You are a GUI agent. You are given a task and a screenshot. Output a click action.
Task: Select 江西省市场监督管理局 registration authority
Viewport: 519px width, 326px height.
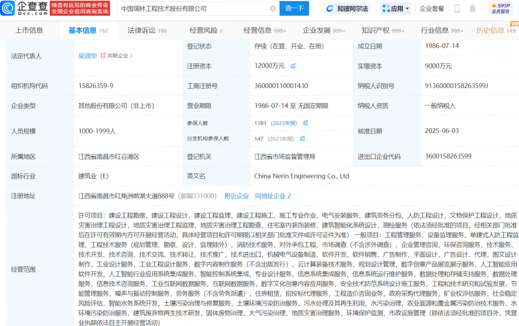click(284, 157)
